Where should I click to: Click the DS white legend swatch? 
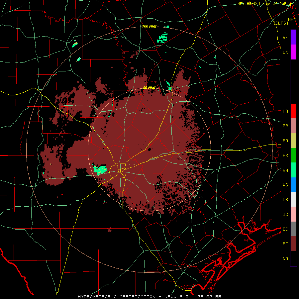[293, 199]
